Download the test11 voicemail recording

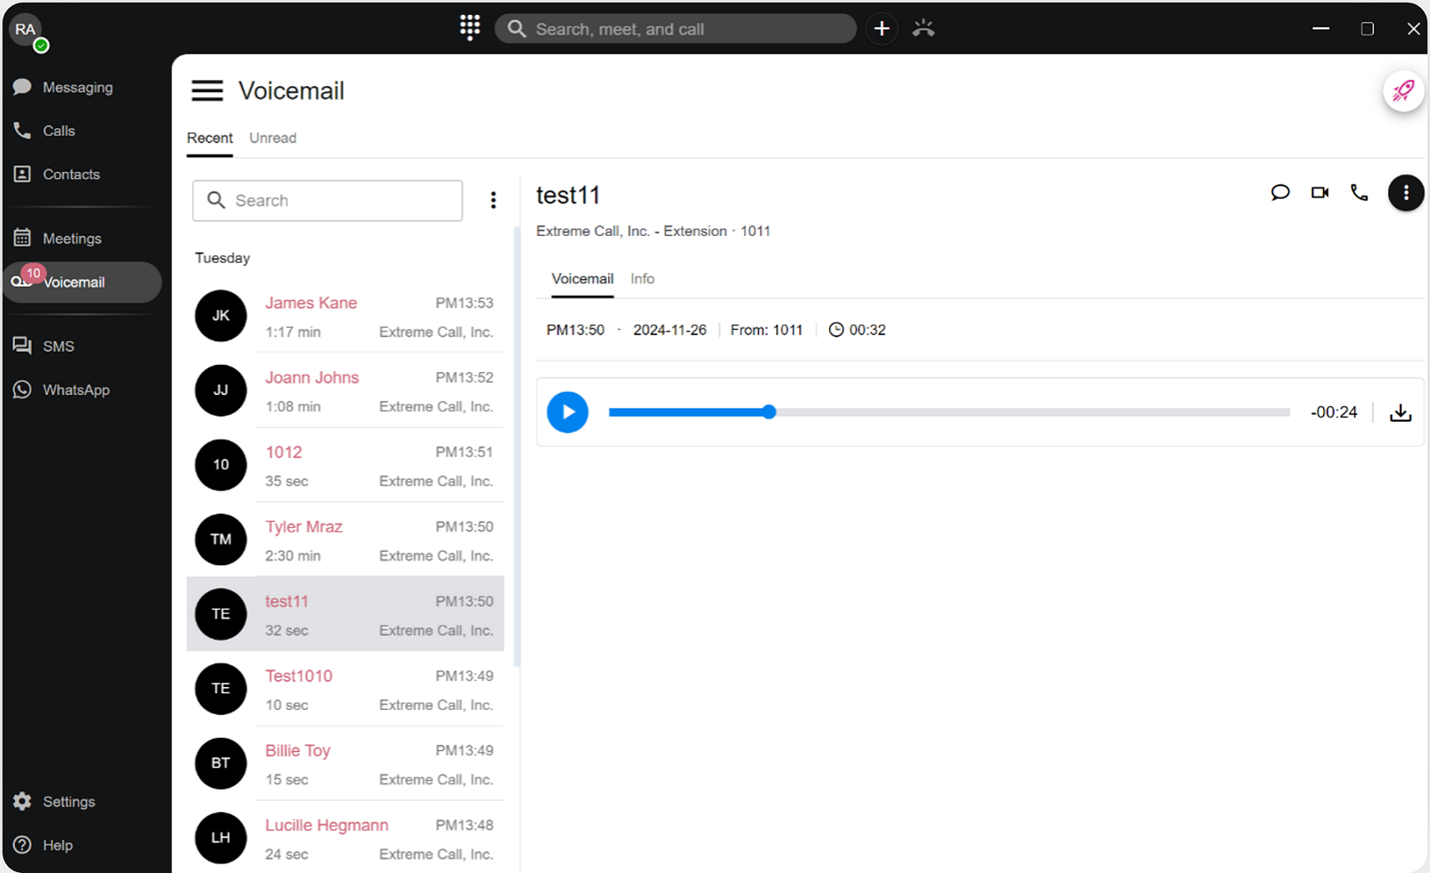1401,412
